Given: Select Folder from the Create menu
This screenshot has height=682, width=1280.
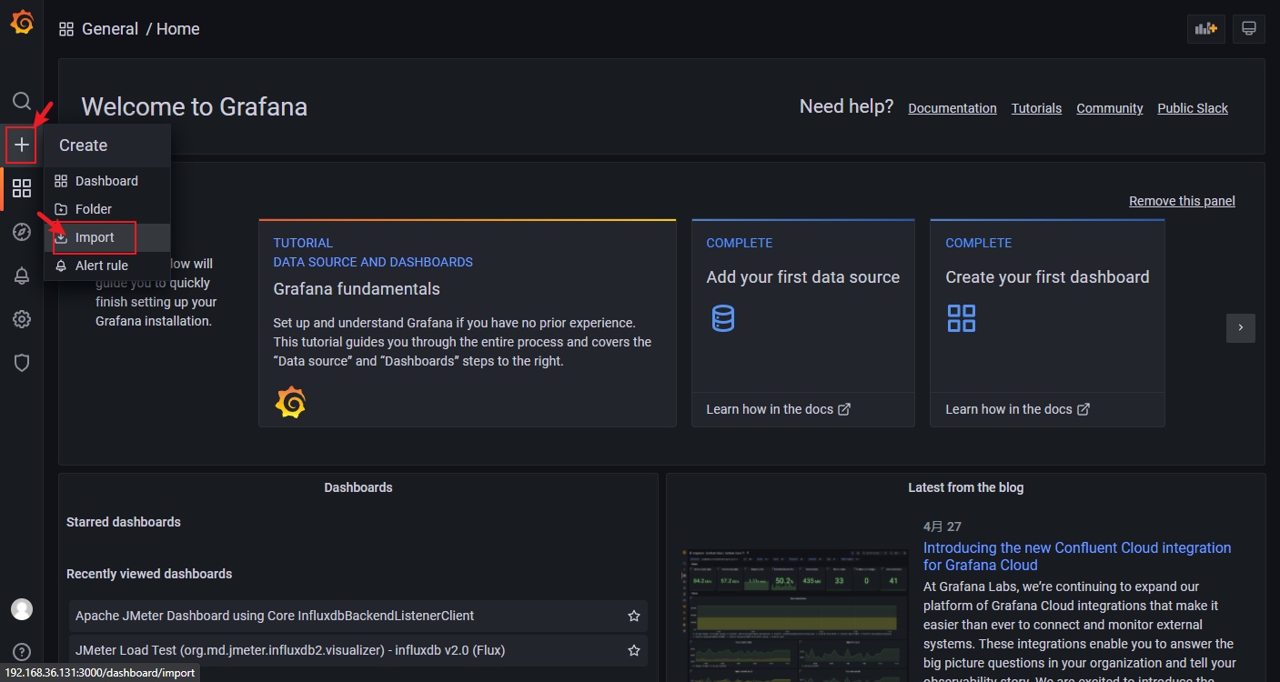Looking at the screenshot, I should tap(107, 209).
